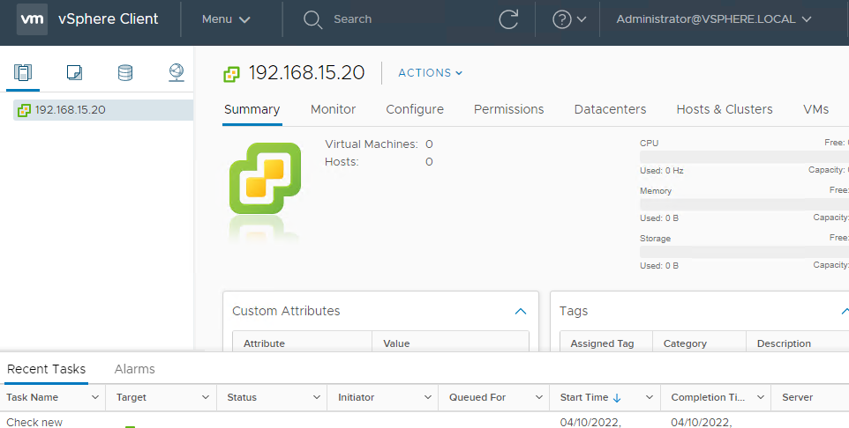Image resolution: width=849 pixels, height=428 pixels.
Task: Select 192.168.15.20 in the inventory tree
Action: tap(103, 110)
